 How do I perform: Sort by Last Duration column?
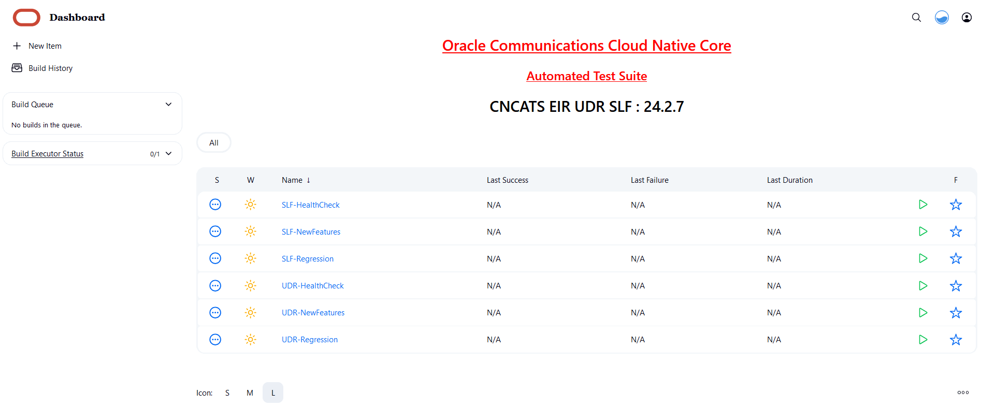point(790,180)
